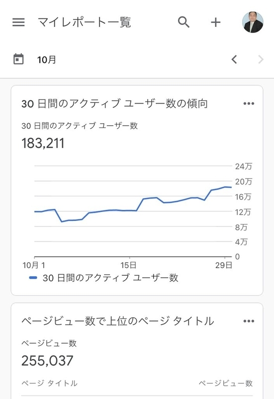The height and width of the screenshot is (399, 274).
Task: Click the legend label 30日間のアクティブユーザー数
Action: coord(110,278)
